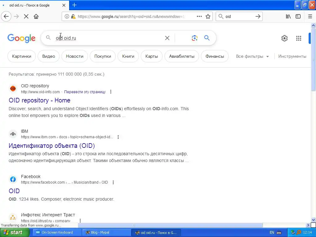Open the Windows start menu
316x237 pixels.
pyautogui.click(x=15, y=233)
